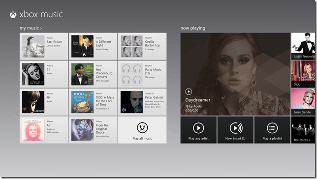This screenshot has width=317, height=179.
Task: Click the Play a playlist button
Action: tap(272, 130)
